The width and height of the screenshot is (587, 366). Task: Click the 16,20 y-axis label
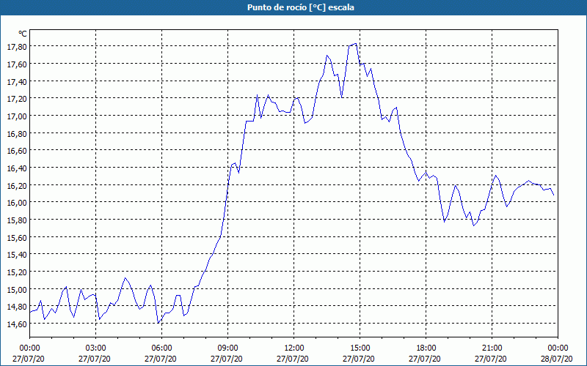[x=17, y=185]
